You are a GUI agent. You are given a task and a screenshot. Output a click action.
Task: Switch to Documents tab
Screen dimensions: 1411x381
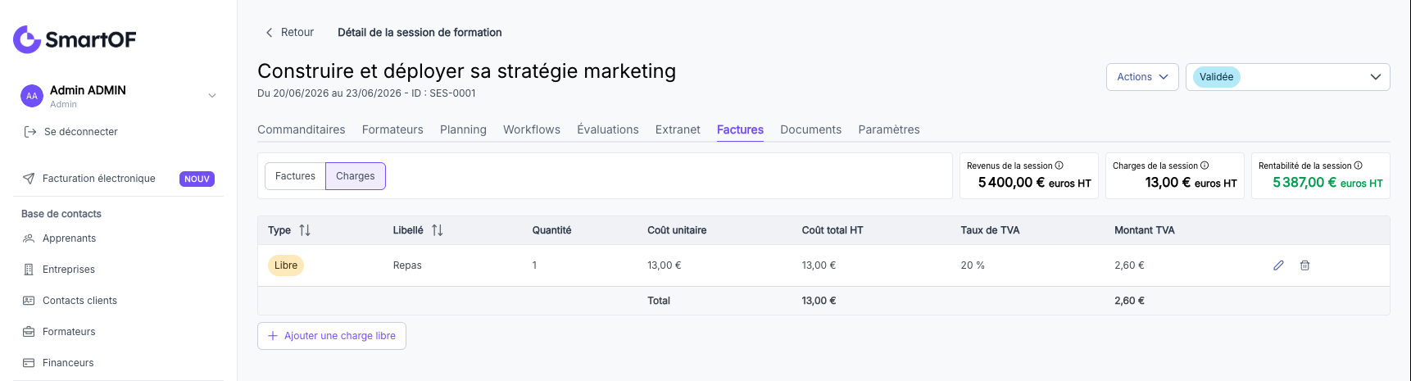(x=810, y=129)
